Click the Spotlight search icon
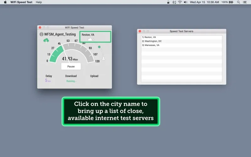The image size is (251, 157). 238,2
